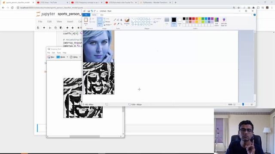Viewport: 275px width, 154px height.
Task: Bookmark page with the star icon
Action: point(238,8)
